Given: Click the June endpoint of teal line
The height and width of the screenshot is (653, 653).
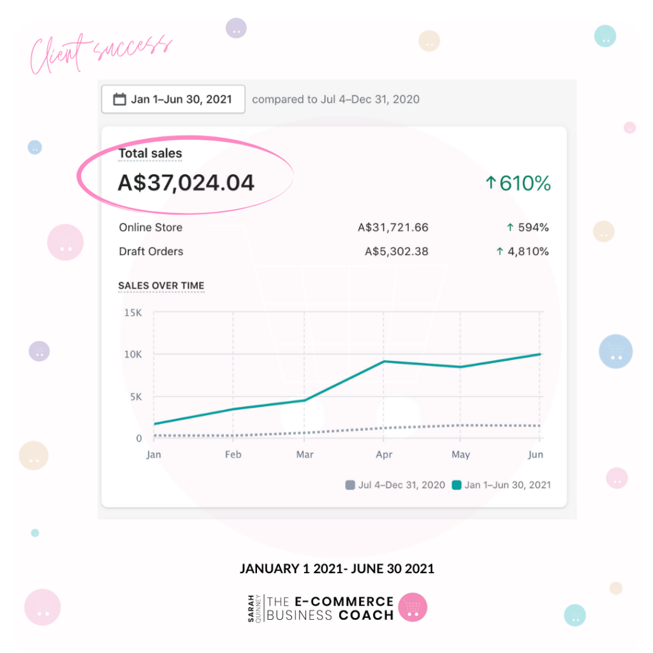Looking at the screenshot, I should click(539, 355).
